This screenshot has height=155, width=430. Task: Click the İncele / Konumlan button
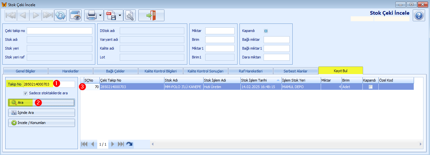(41, 123)
